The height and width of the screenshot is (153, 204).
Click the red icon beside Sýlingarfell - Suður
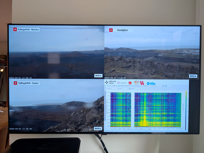click(x=15, y=83)
